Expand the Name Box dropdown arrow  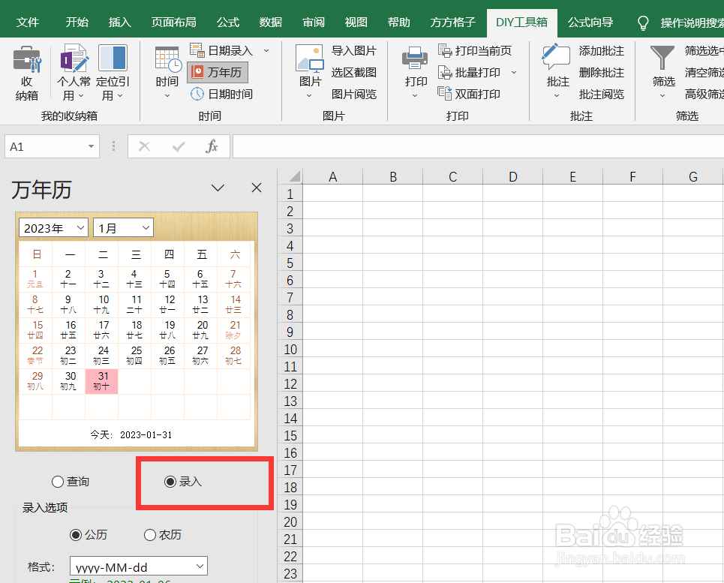91,147
